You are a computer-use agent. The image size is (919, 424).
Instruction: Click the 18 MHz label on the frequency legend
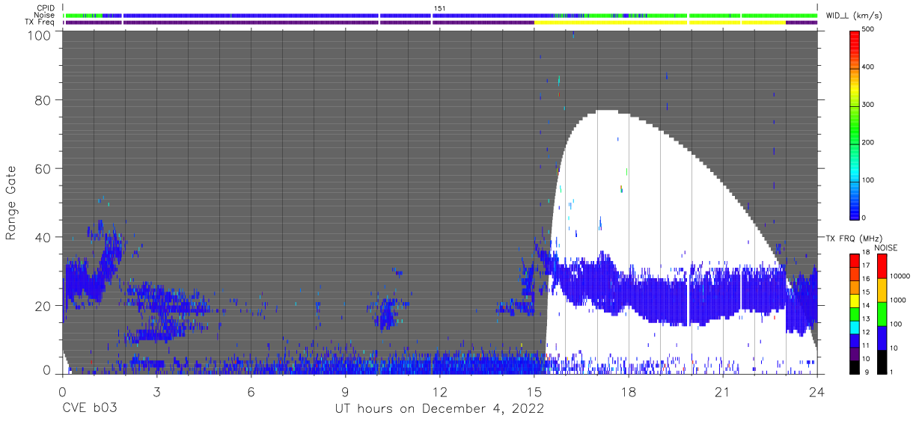(866, 254)
